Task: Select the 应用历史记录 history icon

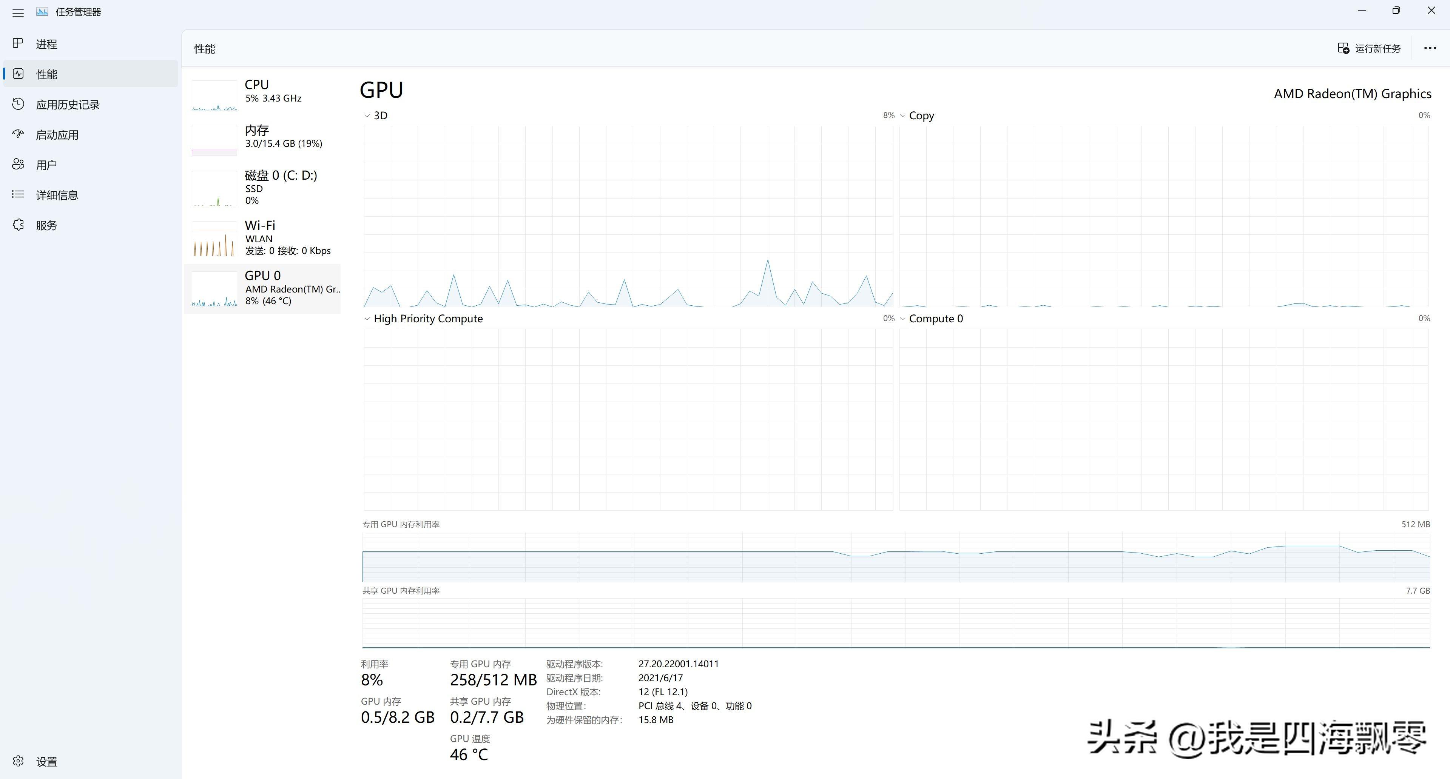Action: coord(18,104)
